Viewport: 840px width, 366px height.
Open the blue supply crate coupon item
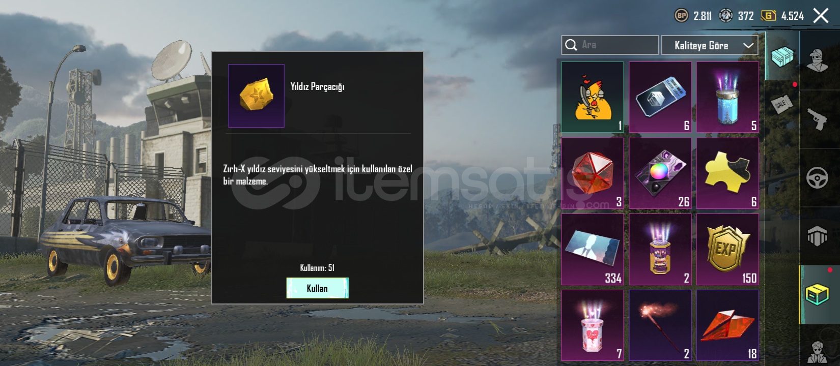[660, 97]
